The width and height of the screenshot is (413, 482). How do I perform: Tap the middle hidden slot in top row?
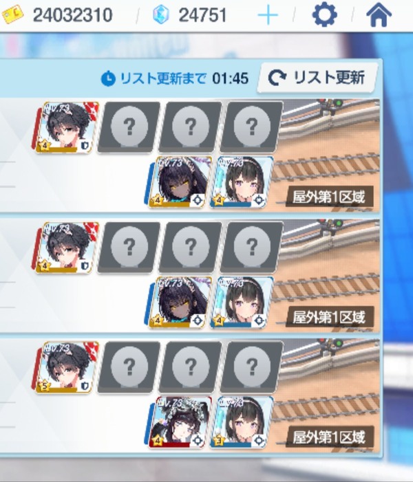click(x=191, y=127)
